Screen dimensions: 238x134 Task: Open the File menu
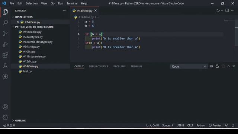(12, 3)
